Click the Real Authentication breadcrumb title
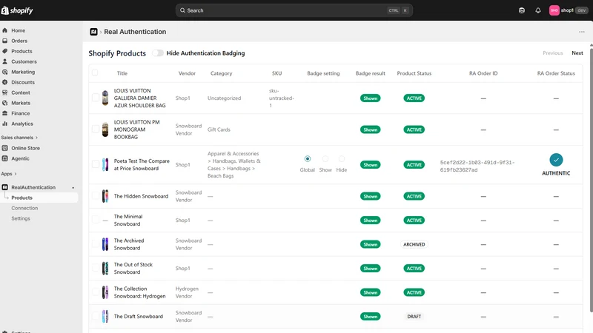Screen dimensions: 593x333 (x=135, y=32)
